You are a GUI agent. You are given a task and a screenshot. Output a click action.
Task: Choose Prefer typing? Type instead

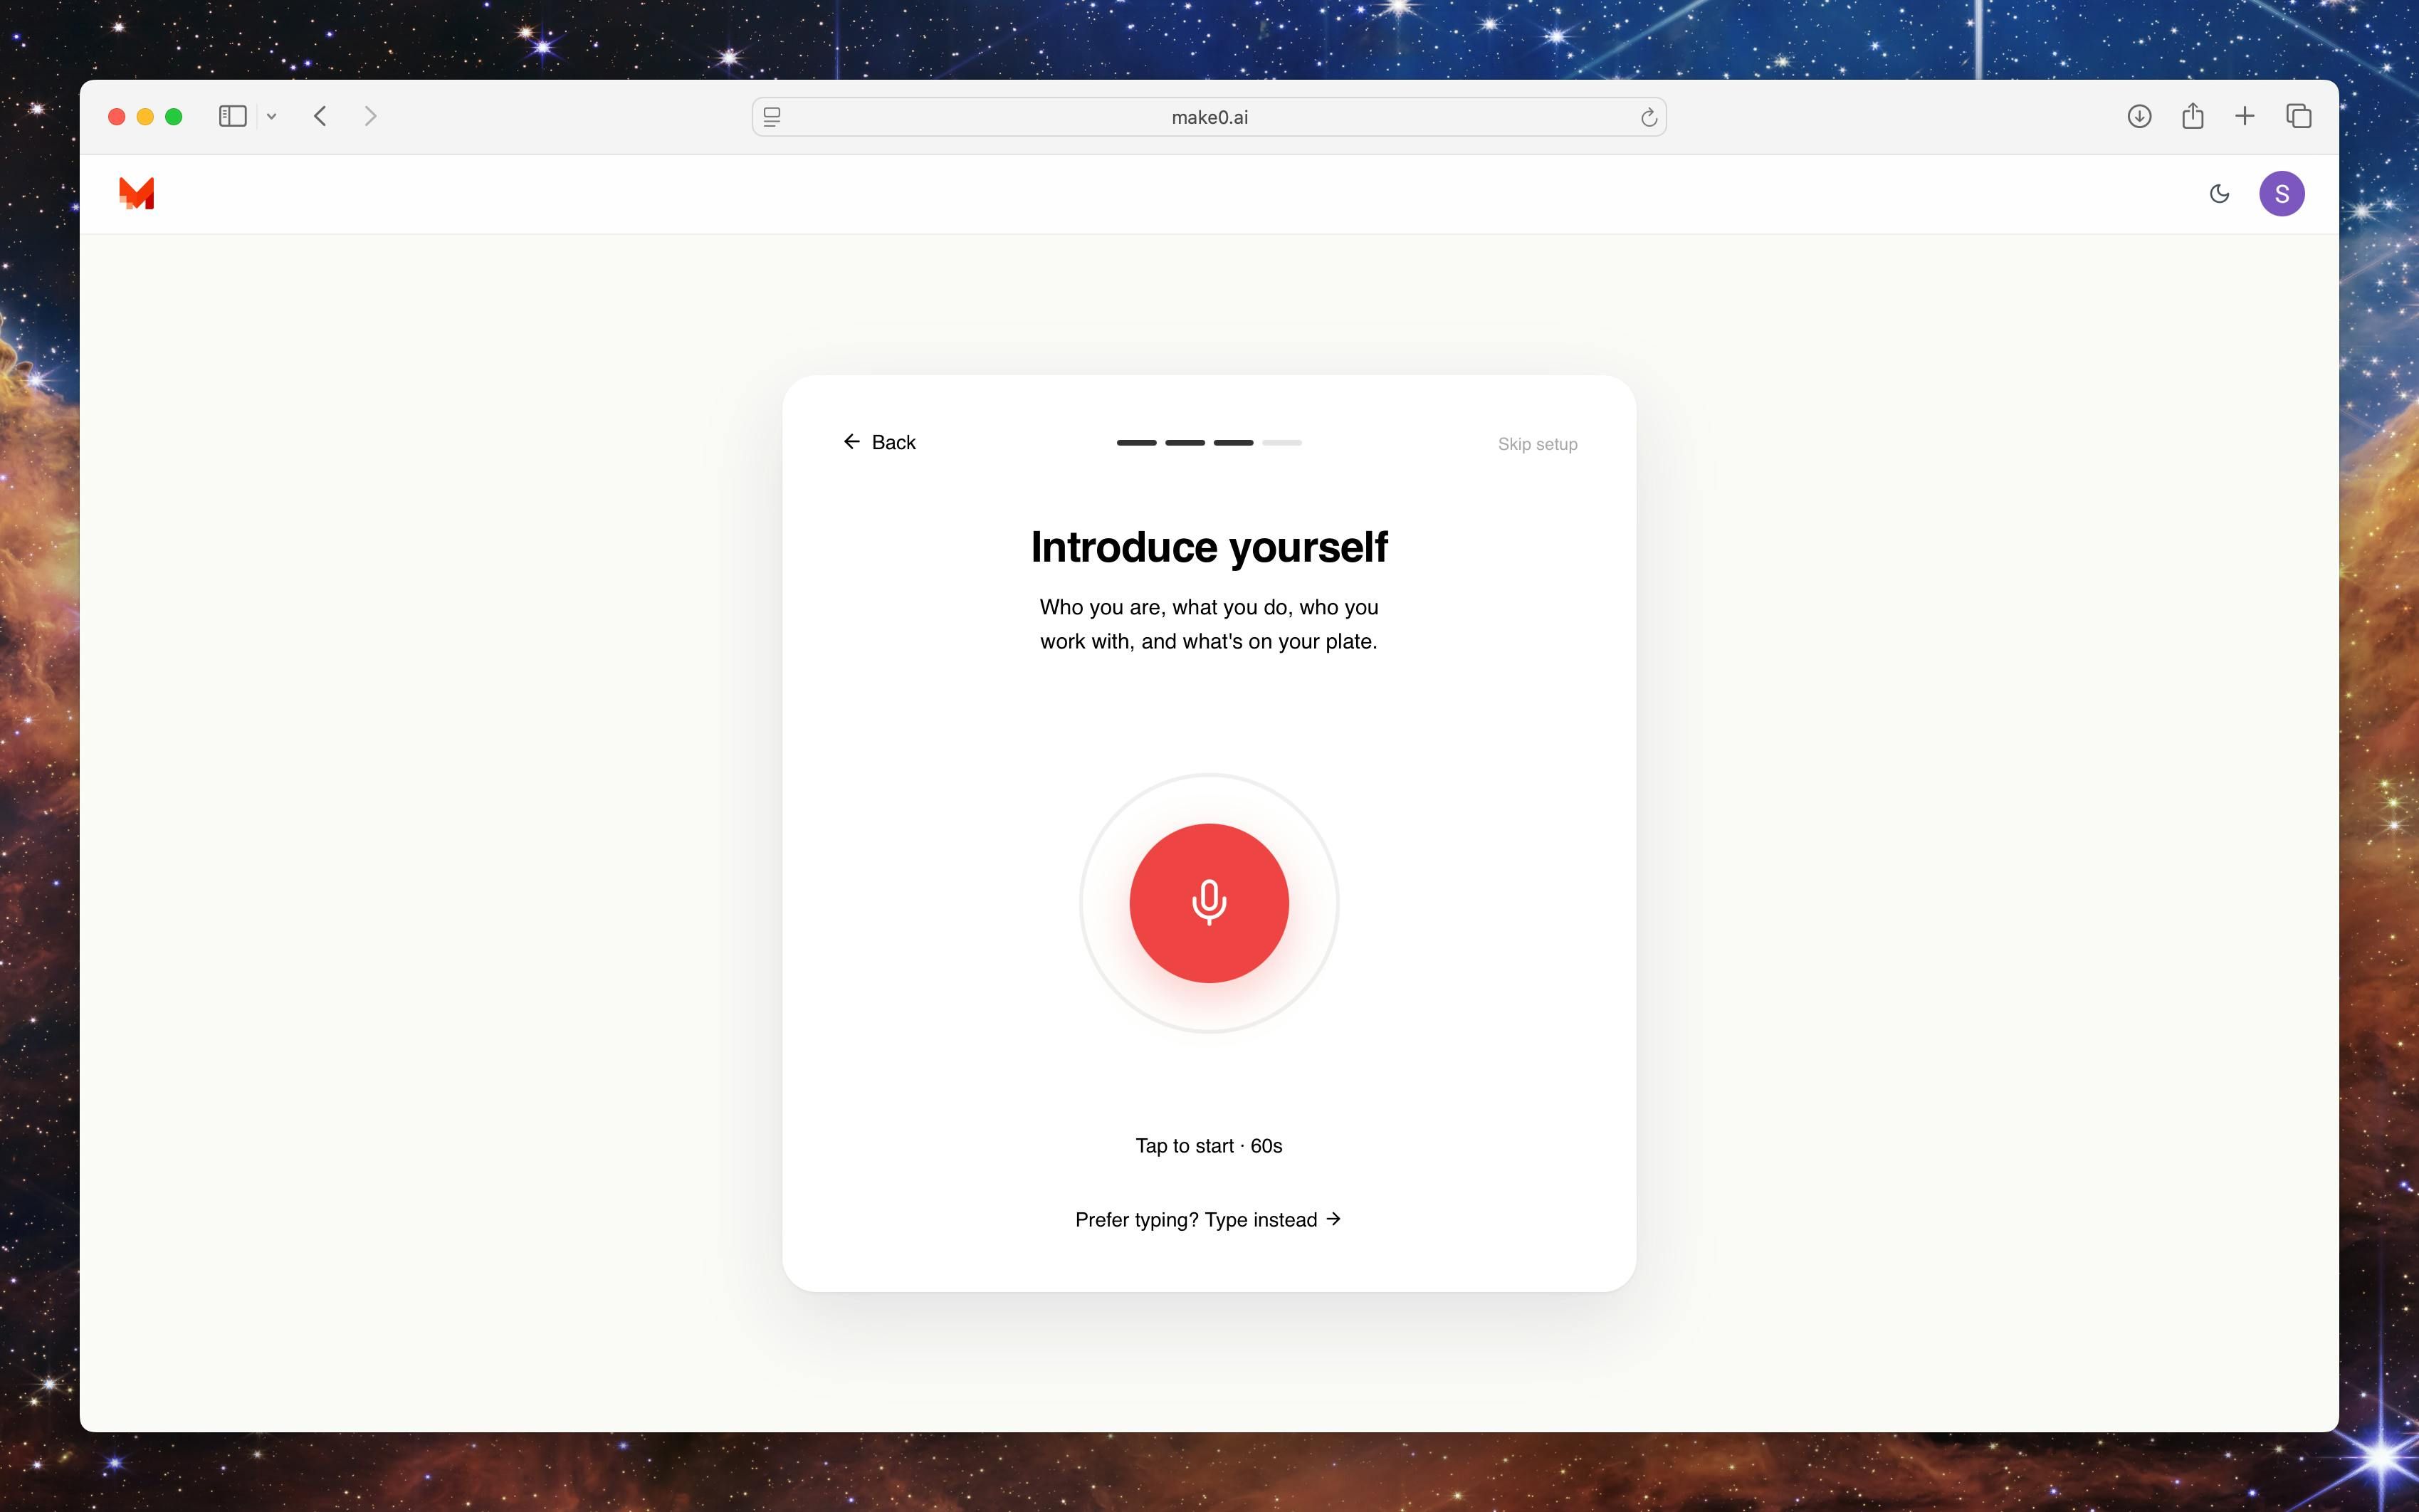point(1208,1219)
